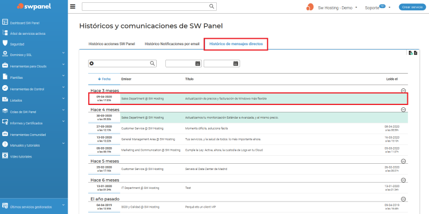429x214 pixels.
Task: Click the Dominios y SSL icon
Action: click(5, 54)
